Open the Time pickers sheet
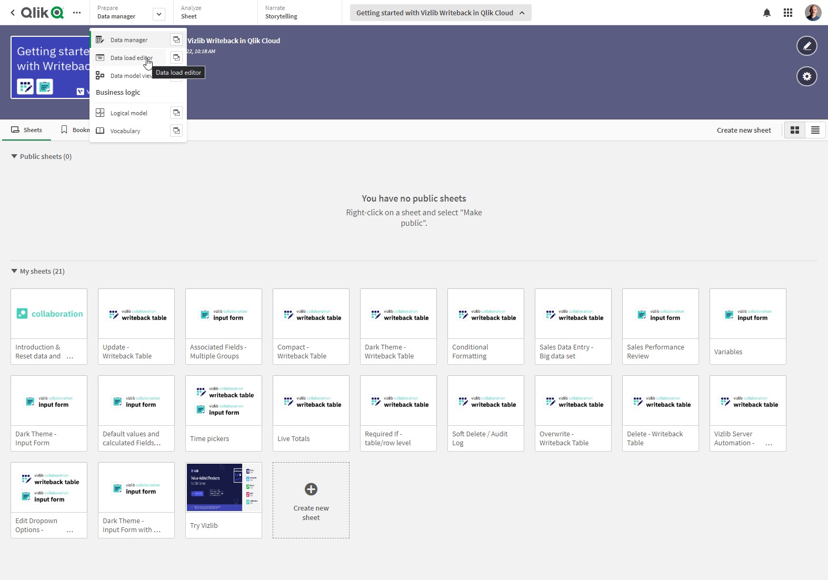The image size is (828, 580). [224, 413]
